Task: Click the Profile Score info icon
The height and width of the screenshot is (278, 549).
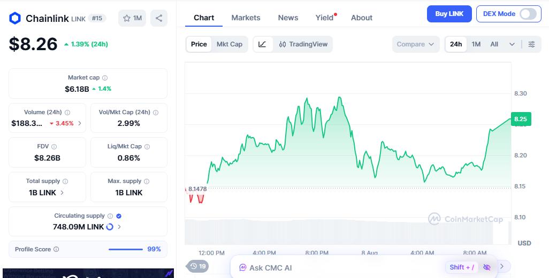Action: (56, 249)
